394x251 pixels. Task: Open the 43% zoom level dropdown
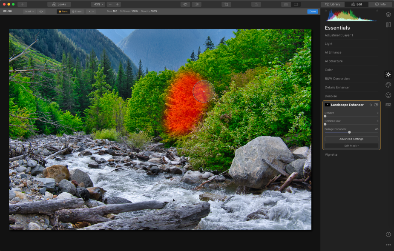(x=98, y=4)
